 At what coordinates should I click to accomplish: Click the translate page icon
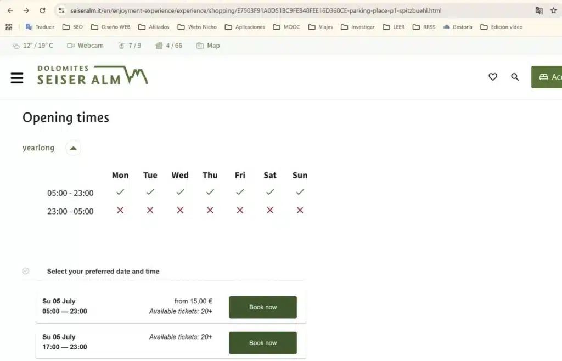[539, 10]
